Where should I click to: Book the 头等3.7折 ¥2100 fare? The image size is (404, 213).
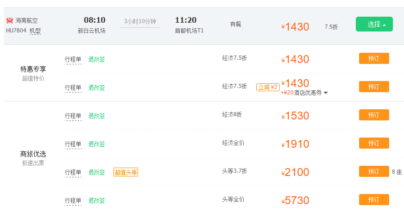pyautogui.click(x=374, y=171)
